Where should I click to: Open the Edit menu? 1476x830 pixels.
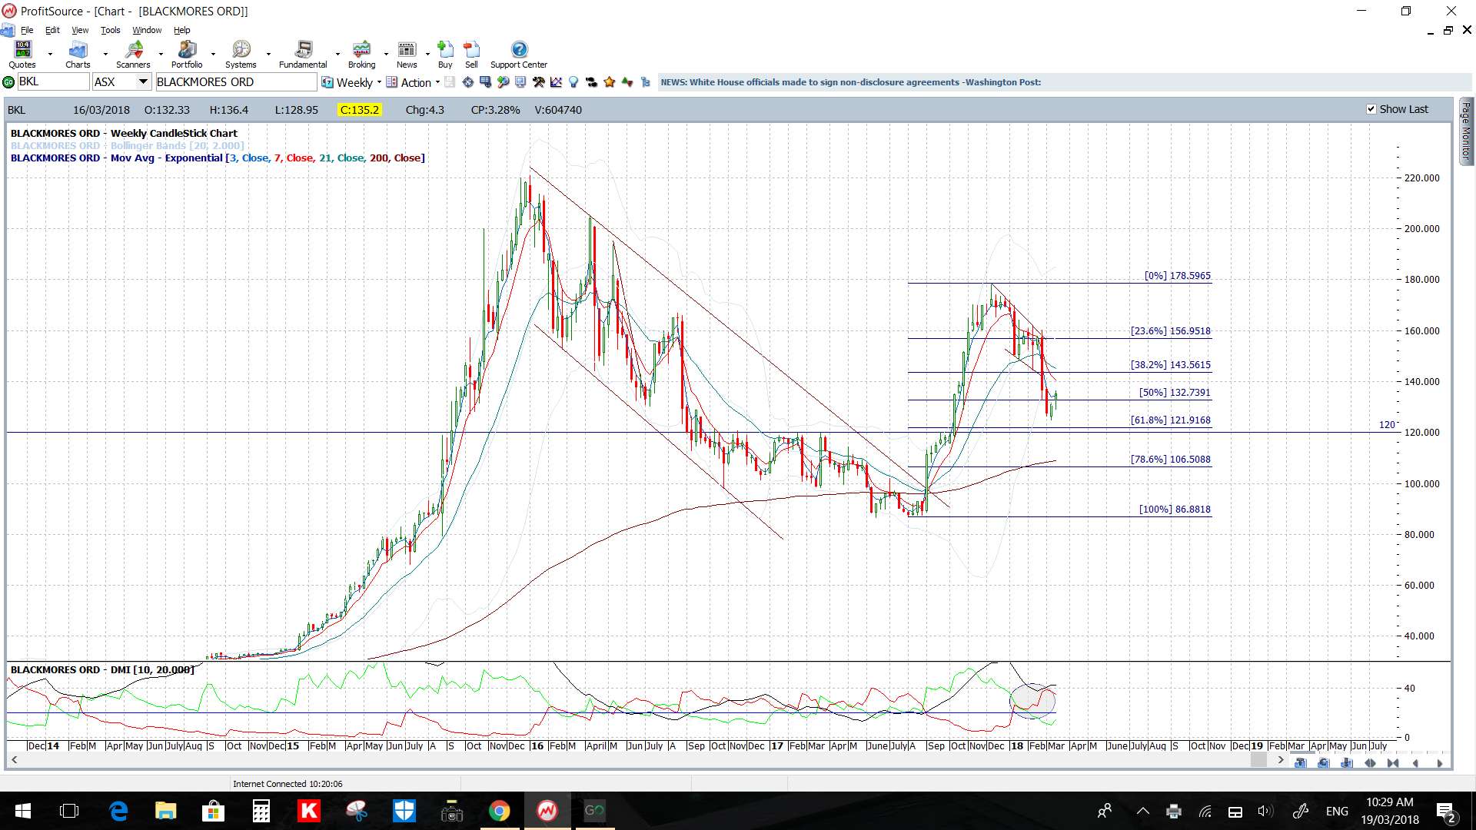[52, 30]
